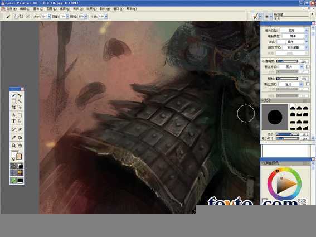The width and height of the screenshot is (316, 237).
Task: Select the Layer Adjuster tool
Action: (x=20, y=95)
